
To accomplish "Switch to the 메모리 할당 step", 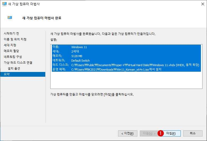I will [x=11, y=51].
